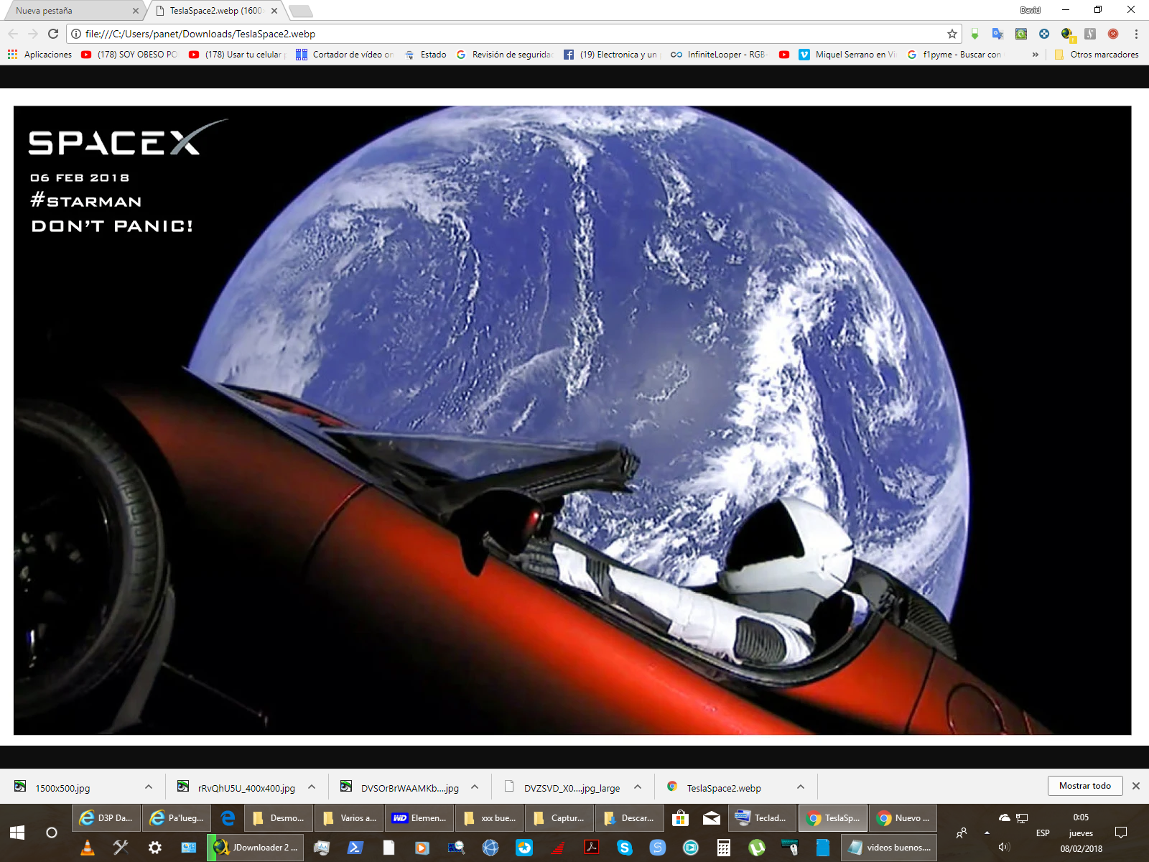Reload the page with the refresh icon
This screenshot has width=1149, height=862.
click(x=53, y=34)
